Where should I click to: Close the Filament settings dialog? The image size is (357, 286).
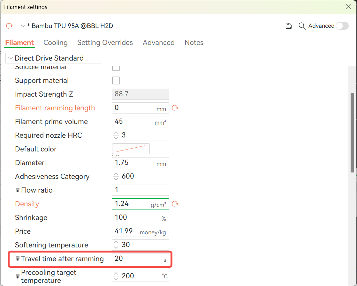coord(348,7)
